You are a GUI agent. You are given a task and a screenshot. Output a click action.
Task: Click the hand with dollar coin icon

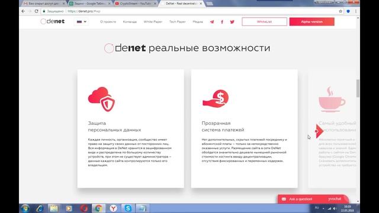click(216, 99)
